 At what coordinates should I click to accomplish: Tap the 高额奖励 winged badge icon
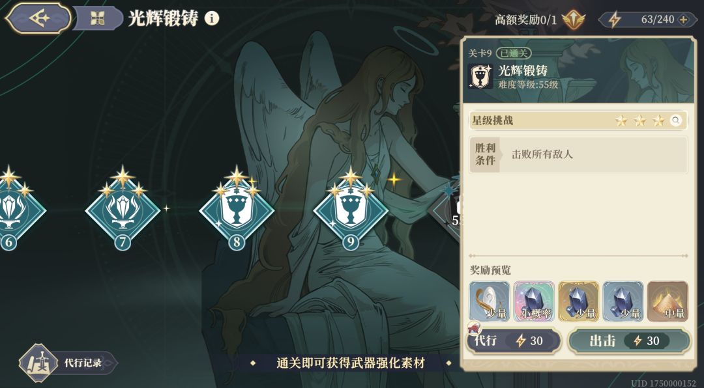coord(574,20)
